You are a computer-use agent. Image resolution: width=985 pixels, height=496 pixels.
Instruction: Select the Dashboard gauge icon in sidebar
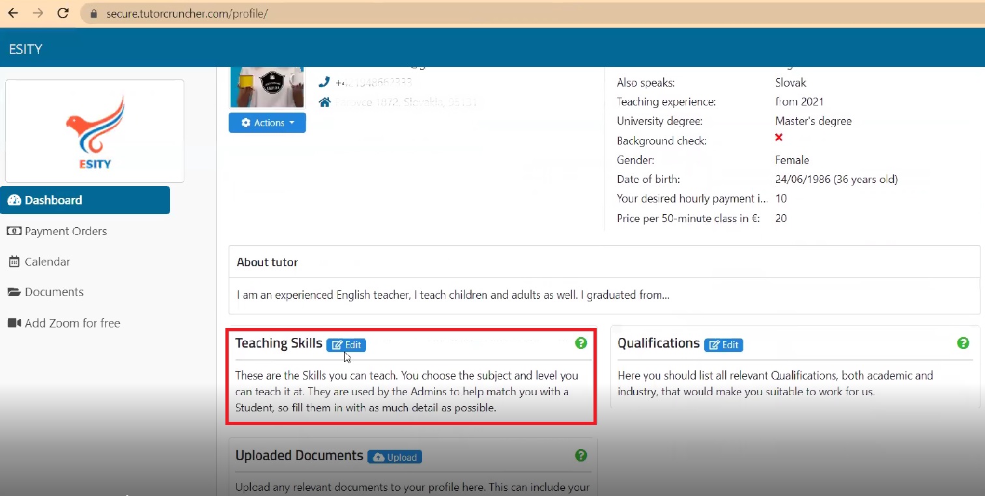click(x=14, y=200)
